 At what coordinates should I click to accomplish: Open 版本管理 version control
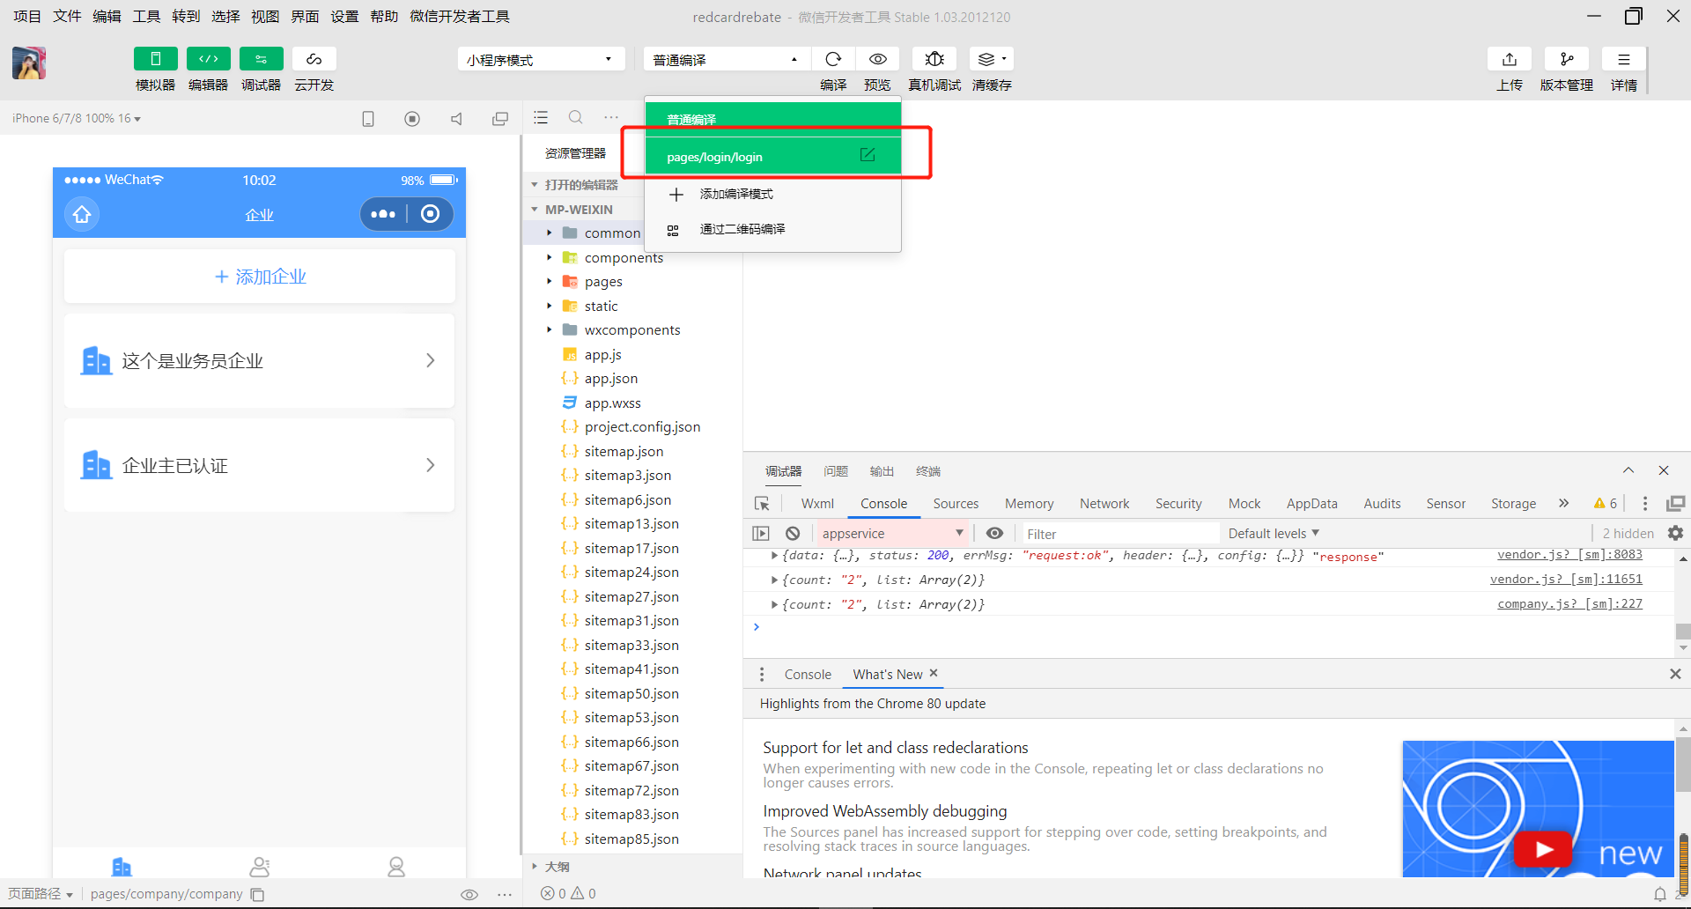1567,59
